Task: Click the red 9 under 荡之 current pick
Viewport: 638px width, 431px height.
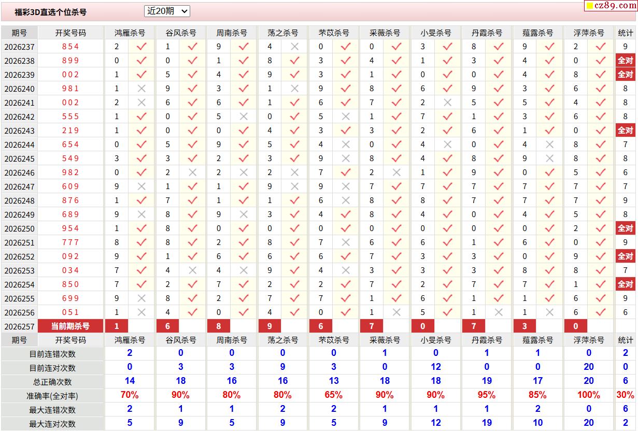Action: [x=270, y=326]
